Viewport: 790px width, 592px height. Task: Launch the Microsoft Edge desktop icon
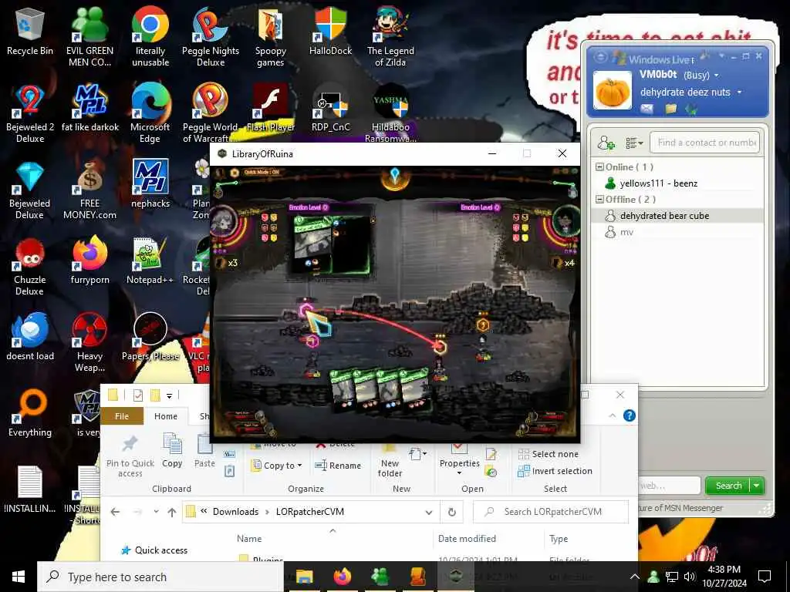click(x=150, y=113)
